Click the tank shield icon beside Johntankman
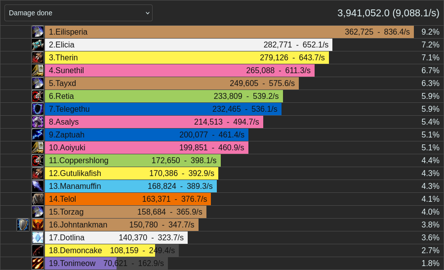The image size is (444, 270). [x=23, y=225]
